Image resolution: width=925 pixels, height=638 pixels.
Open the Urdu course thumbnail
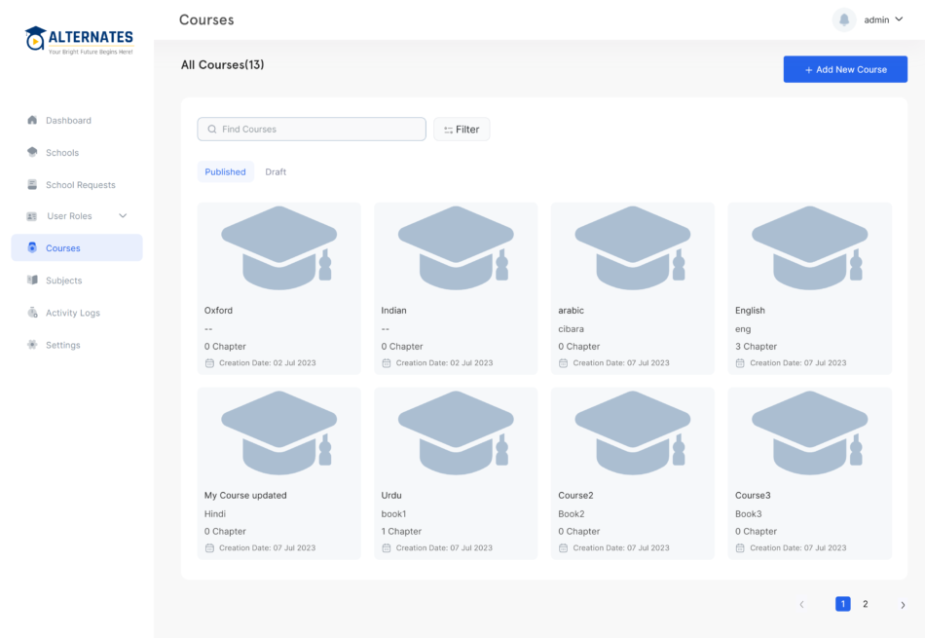tap(456, 433)
